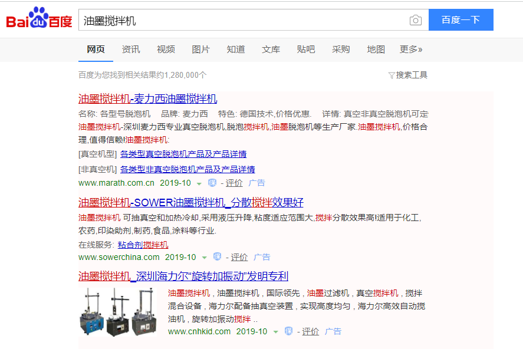Switch to the 视频 tab
This screenshot has width=523, height=349.
[166, 50]
